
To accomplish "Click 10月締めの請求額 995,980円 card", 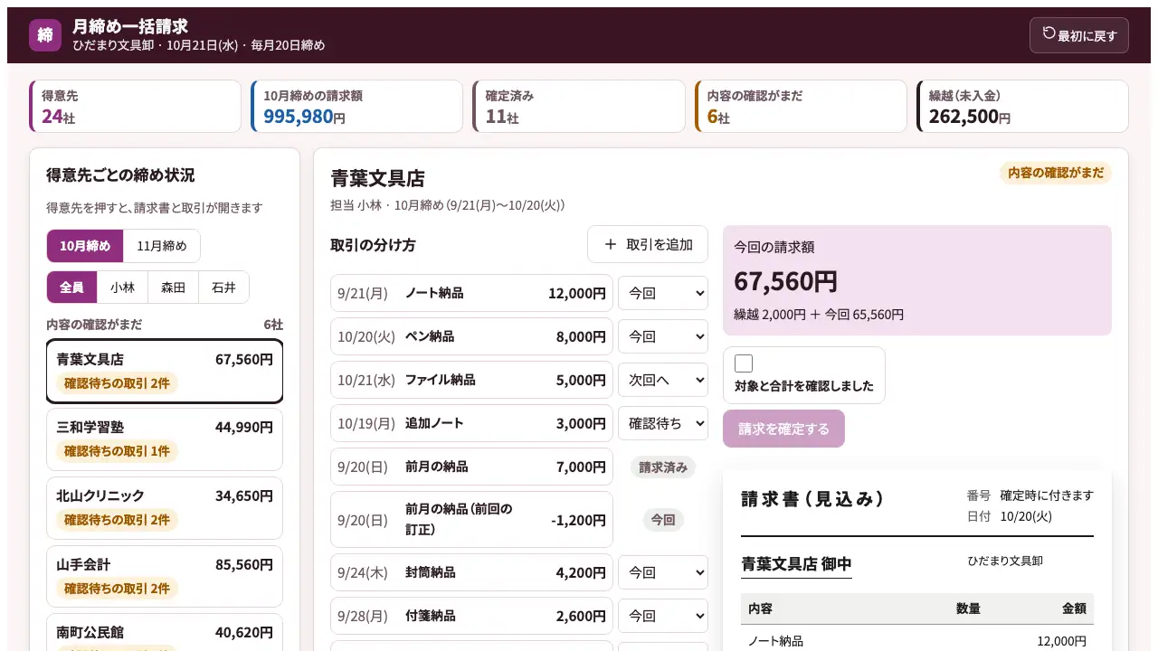I will (x=356, y=106).
